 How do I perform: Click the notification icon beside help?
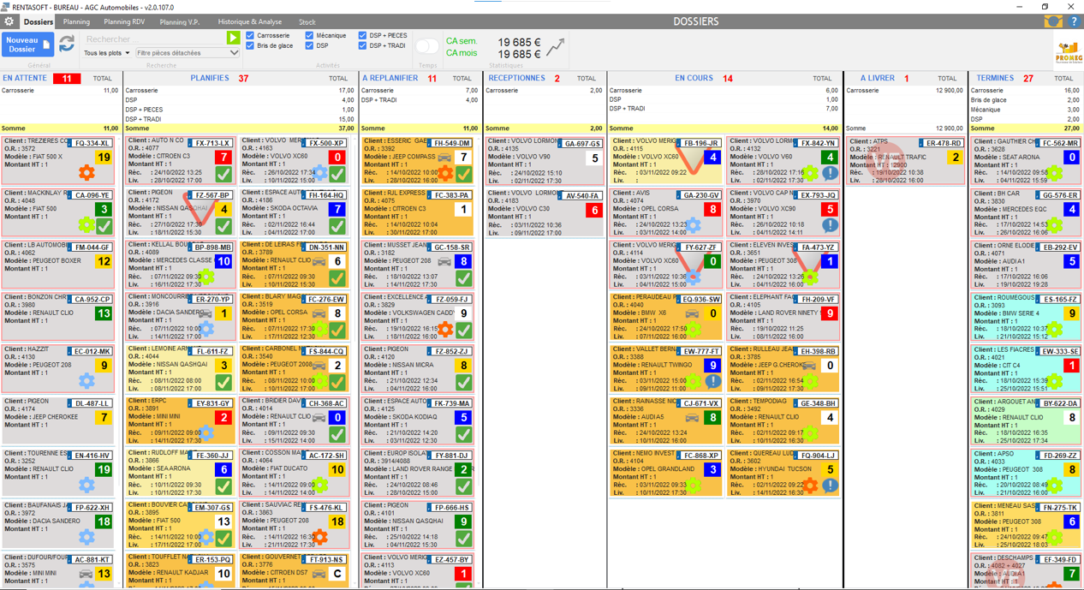click(1053, 21)
